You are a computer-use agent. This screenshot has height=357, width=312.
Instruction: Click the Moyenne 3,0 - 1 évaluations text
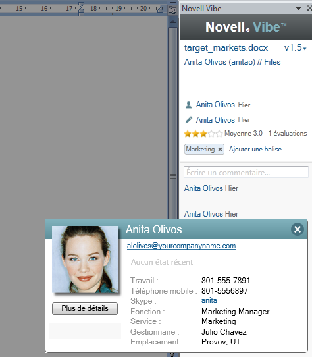[265, 134]
